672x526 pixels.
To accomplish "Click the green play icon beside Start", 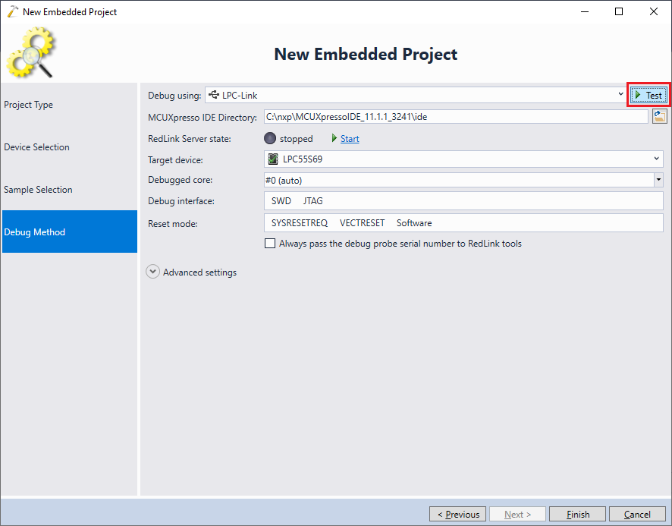I will coord(334,138).
